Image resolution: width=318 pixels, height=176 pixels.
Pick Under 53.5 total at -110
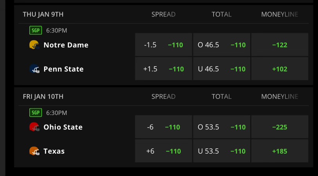222,151
